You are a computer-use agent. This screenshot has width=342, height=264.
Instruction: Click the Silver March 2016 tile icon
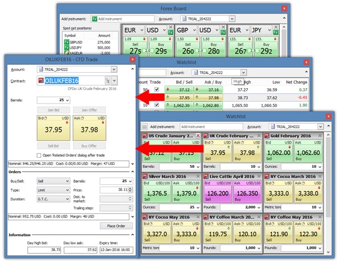coord(146,177)
